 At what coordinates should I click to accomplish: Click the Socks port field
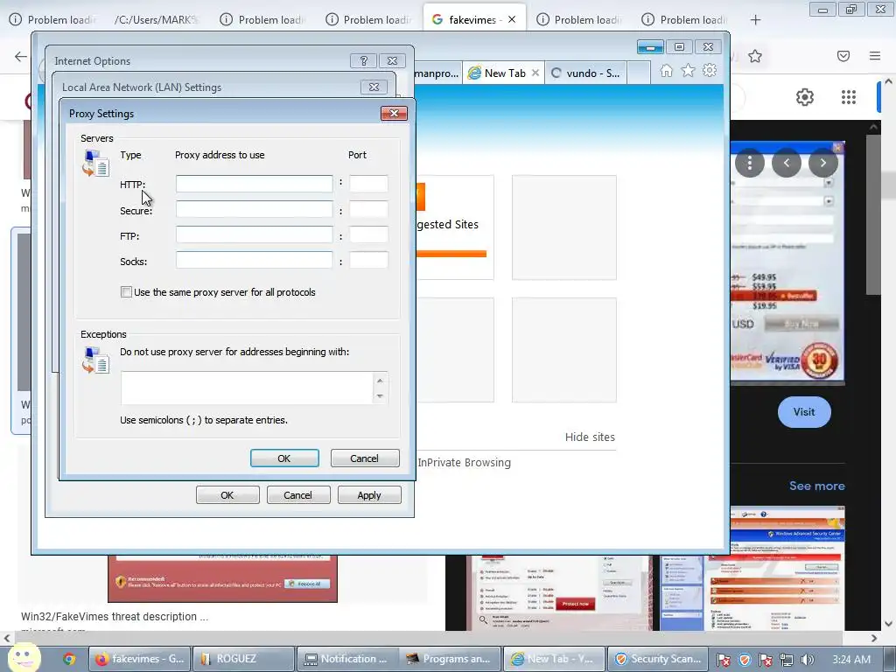coord(368,260)
